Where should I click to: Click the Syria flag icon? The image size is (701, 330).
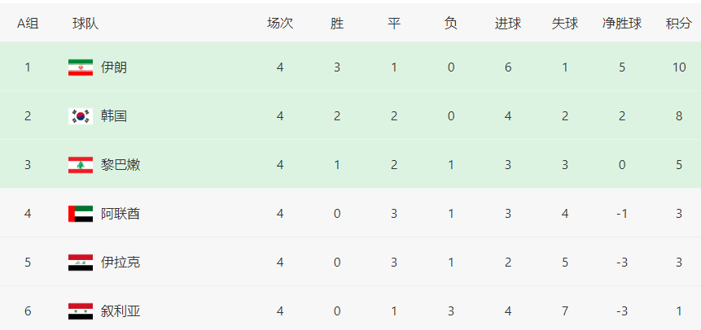coord(81,311)
